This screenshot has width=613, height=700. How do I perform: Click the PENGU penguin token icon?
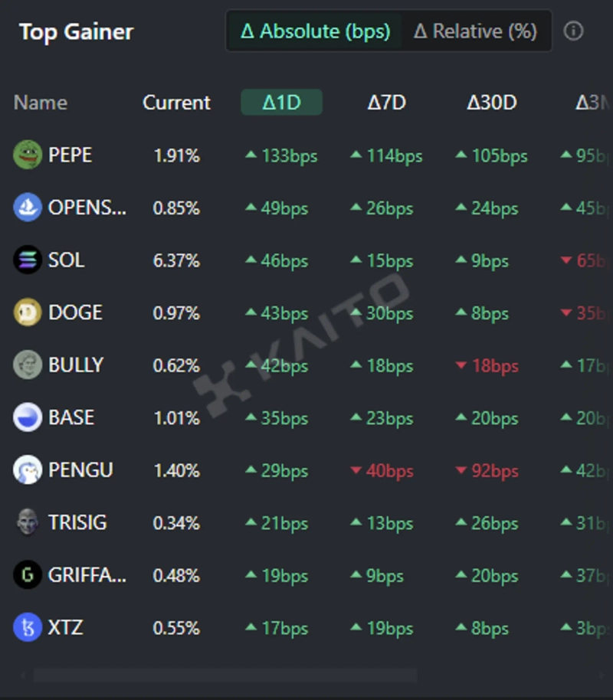pos(28,470)
